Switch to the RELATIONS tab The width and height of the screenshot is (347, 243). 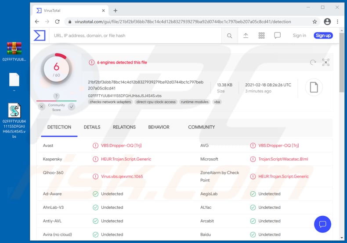(124, 127)
